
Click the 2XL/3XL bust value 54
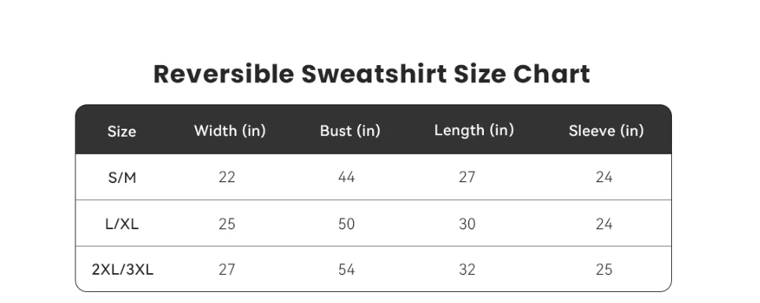click(346, 269)
